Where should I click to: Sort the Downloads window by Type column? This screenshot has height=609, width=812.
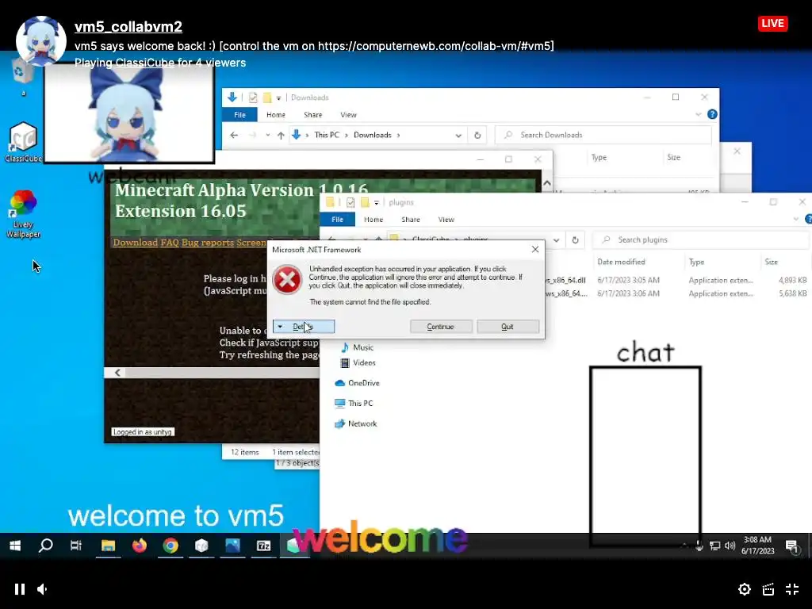pyautogui.click(x=599, y=158)
